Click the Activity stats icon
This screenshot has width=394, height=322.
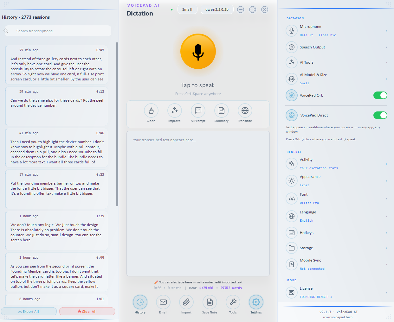pyautogui.click(x=292, y=164)
